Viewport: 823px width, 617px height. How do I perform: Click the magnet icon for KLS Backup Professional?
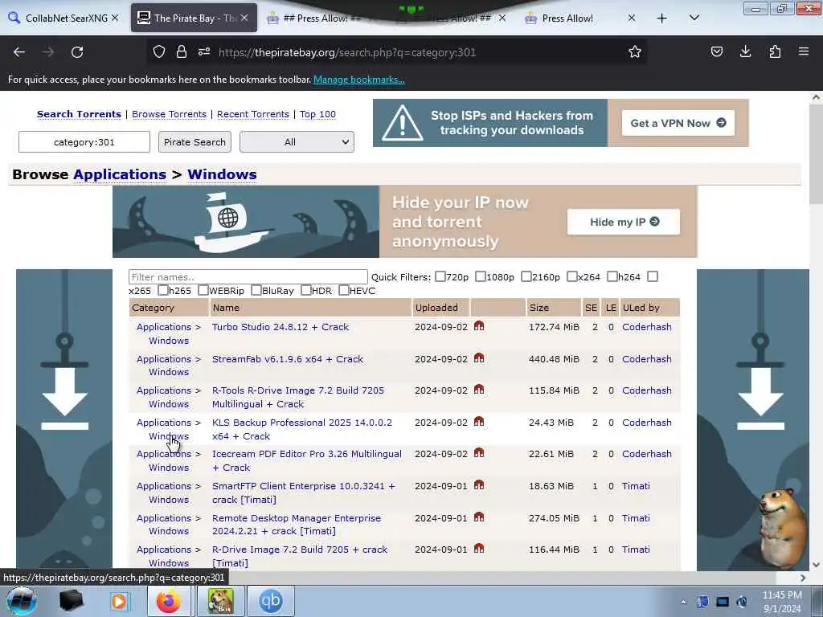tap(479, 421)
